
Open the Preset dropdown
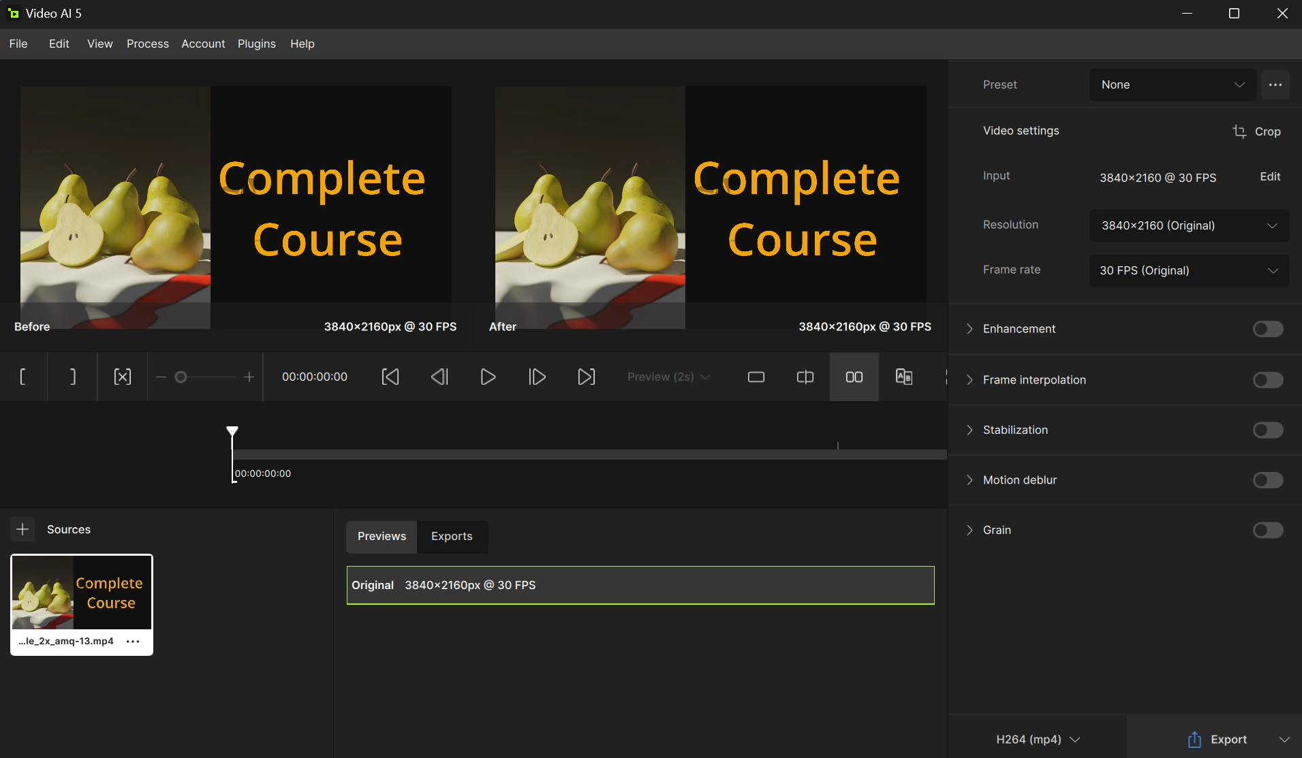coord(1173,84)
